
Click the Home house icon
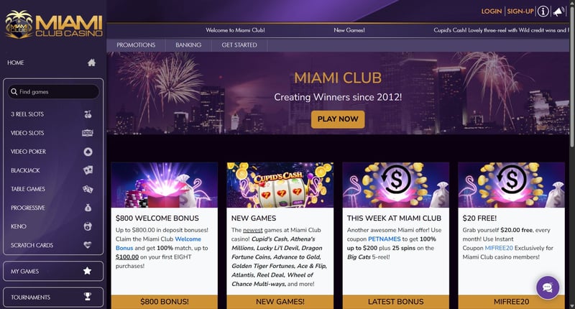92,63
